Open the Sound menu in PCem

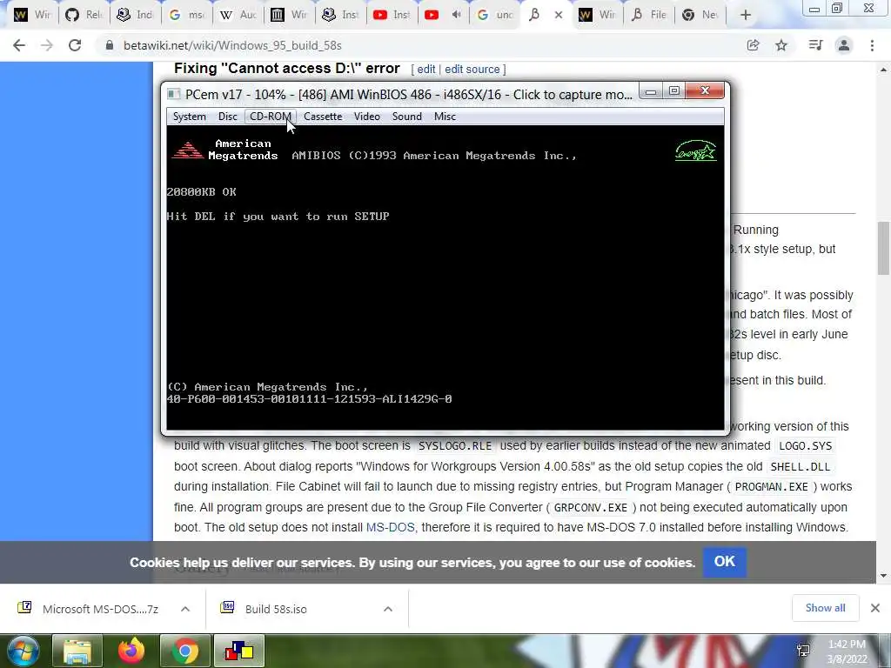pyautogui.click(x=407, y=117)
